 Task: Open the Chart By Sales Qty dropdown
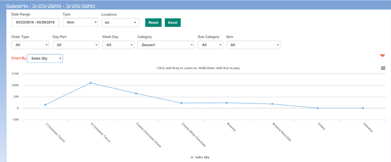(45, 58)
